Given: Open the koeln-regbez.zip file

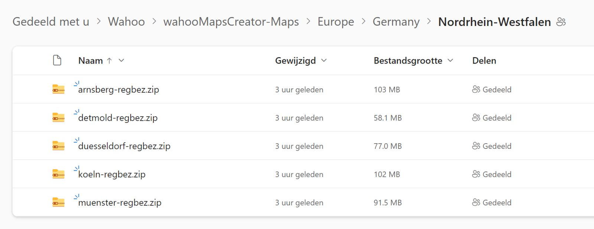Looking at the screenshot, I should tap(112, 174).
